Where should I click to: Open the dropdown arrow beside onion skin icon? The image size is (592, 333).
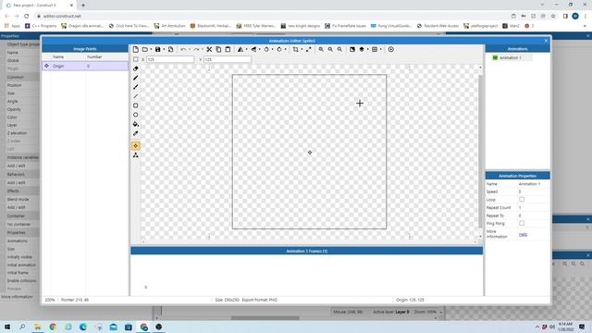pyautogui.click(x=367, y=49)
